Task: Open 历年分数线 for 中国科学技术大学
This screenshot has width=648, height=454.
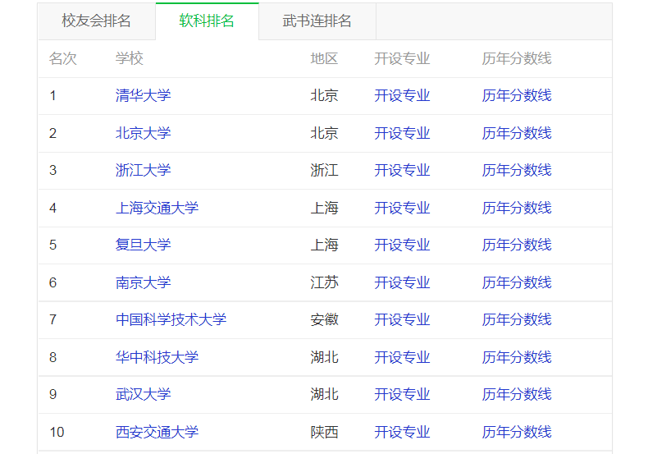Action: pyautogui.click(x=517, y=319)
